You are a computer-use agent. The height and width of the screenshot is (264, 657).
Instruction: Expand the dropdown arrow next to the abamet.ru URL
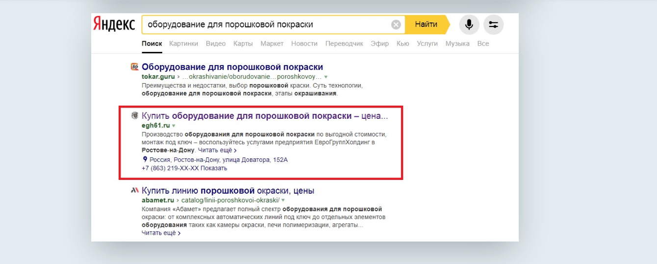click(x=283, y=201)
